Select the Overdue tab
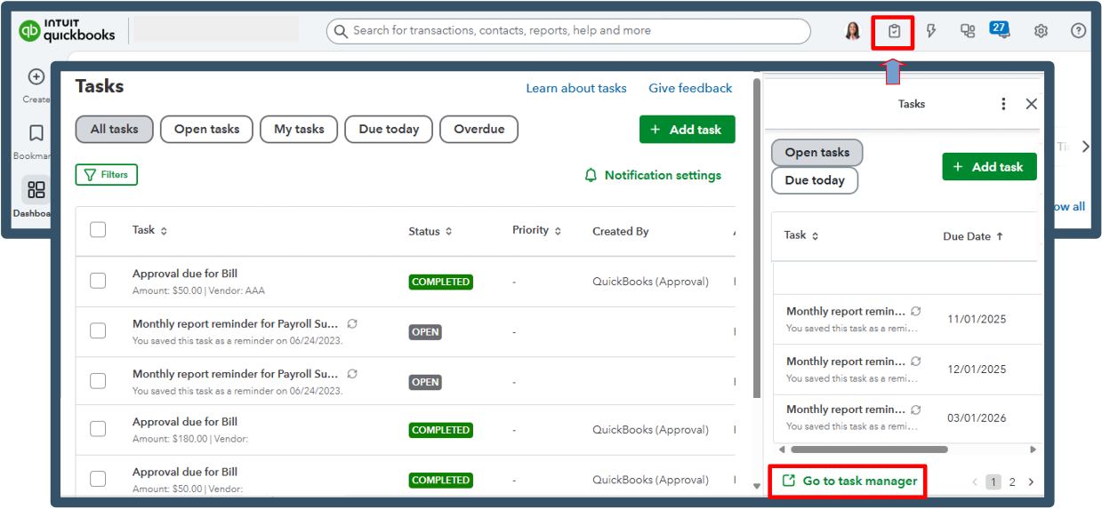 tap(479, 129)
